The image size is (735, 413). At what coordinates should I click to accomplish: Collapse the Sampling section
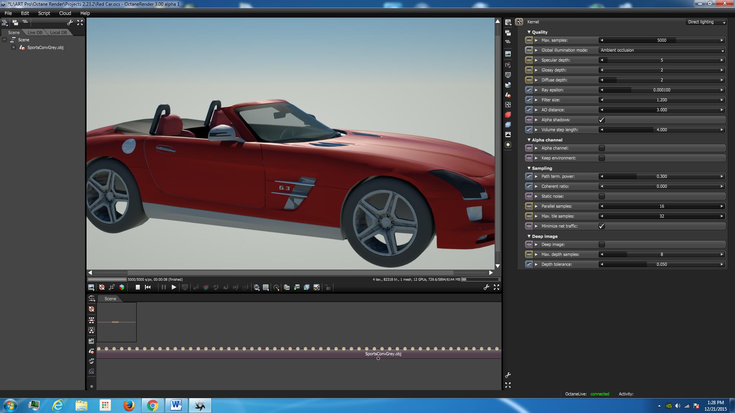(x=529, y=168)
